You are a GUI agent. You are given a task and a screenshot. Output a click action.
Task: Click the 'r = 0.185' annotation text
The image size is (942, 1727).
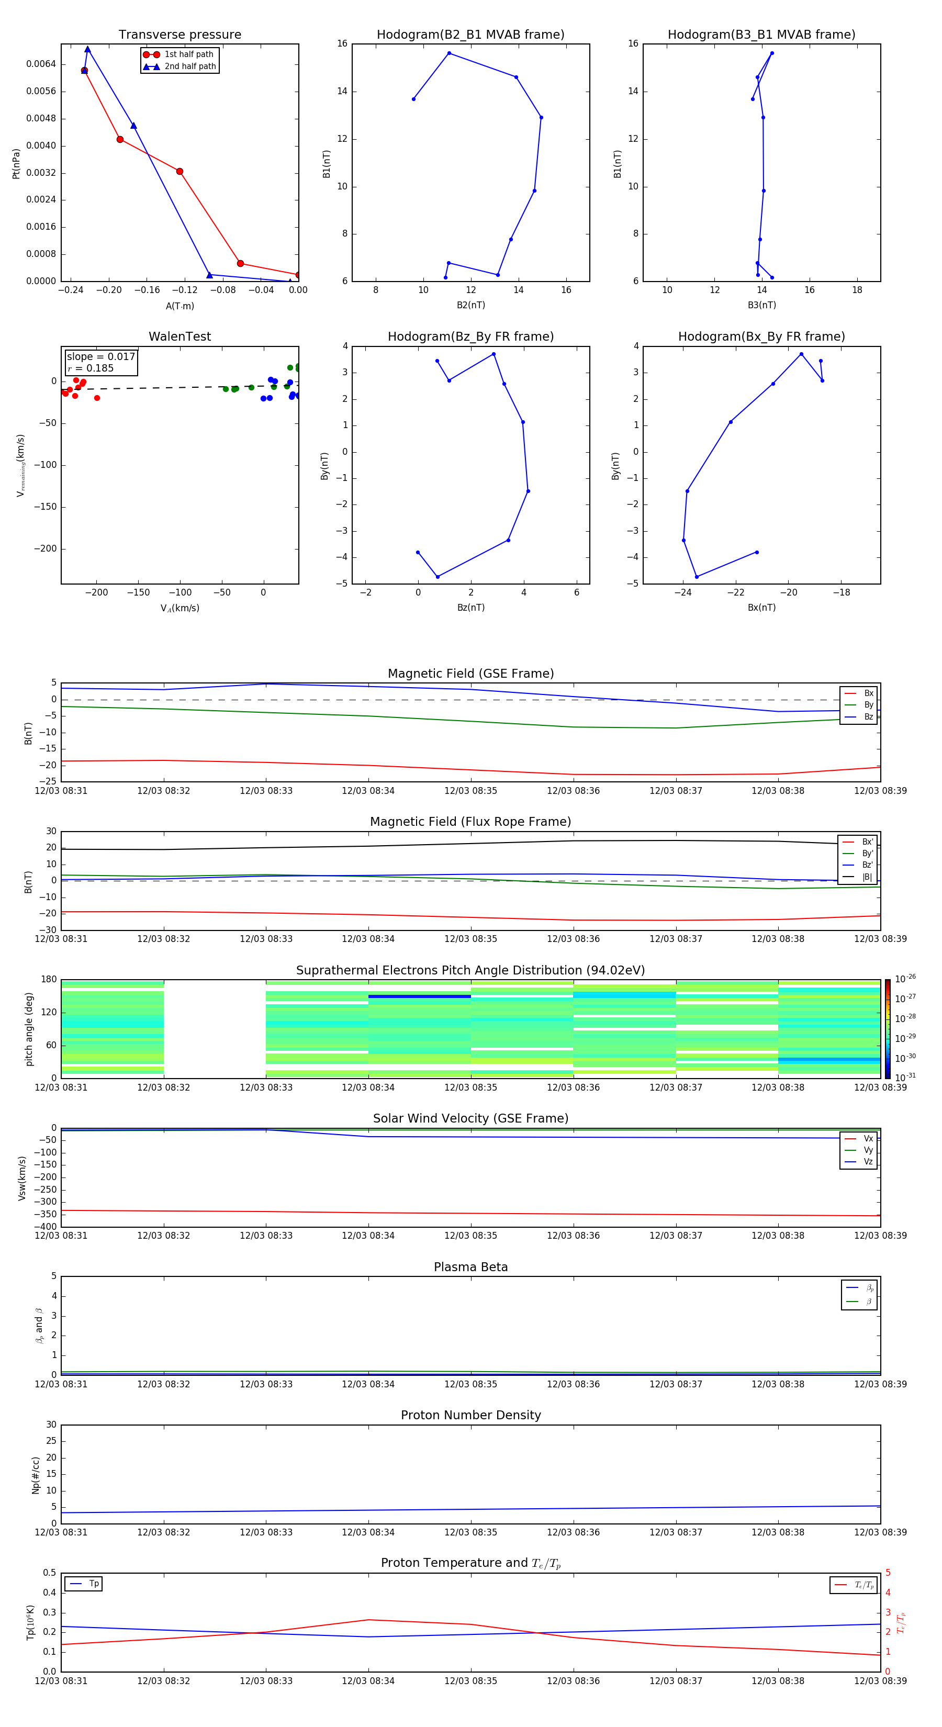pyautogui.click(x=91, y=368)
